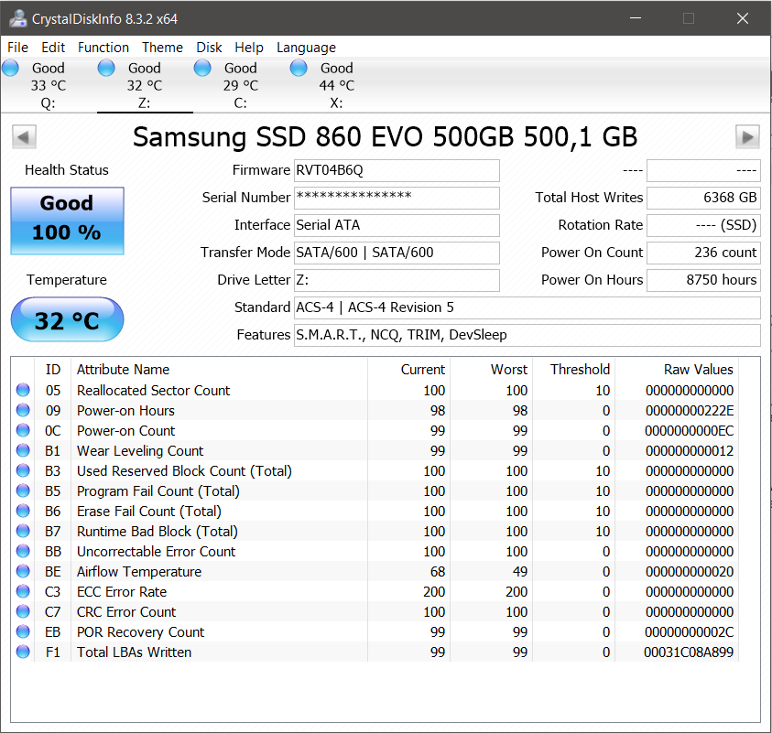Click the Features field

point(527,335)
